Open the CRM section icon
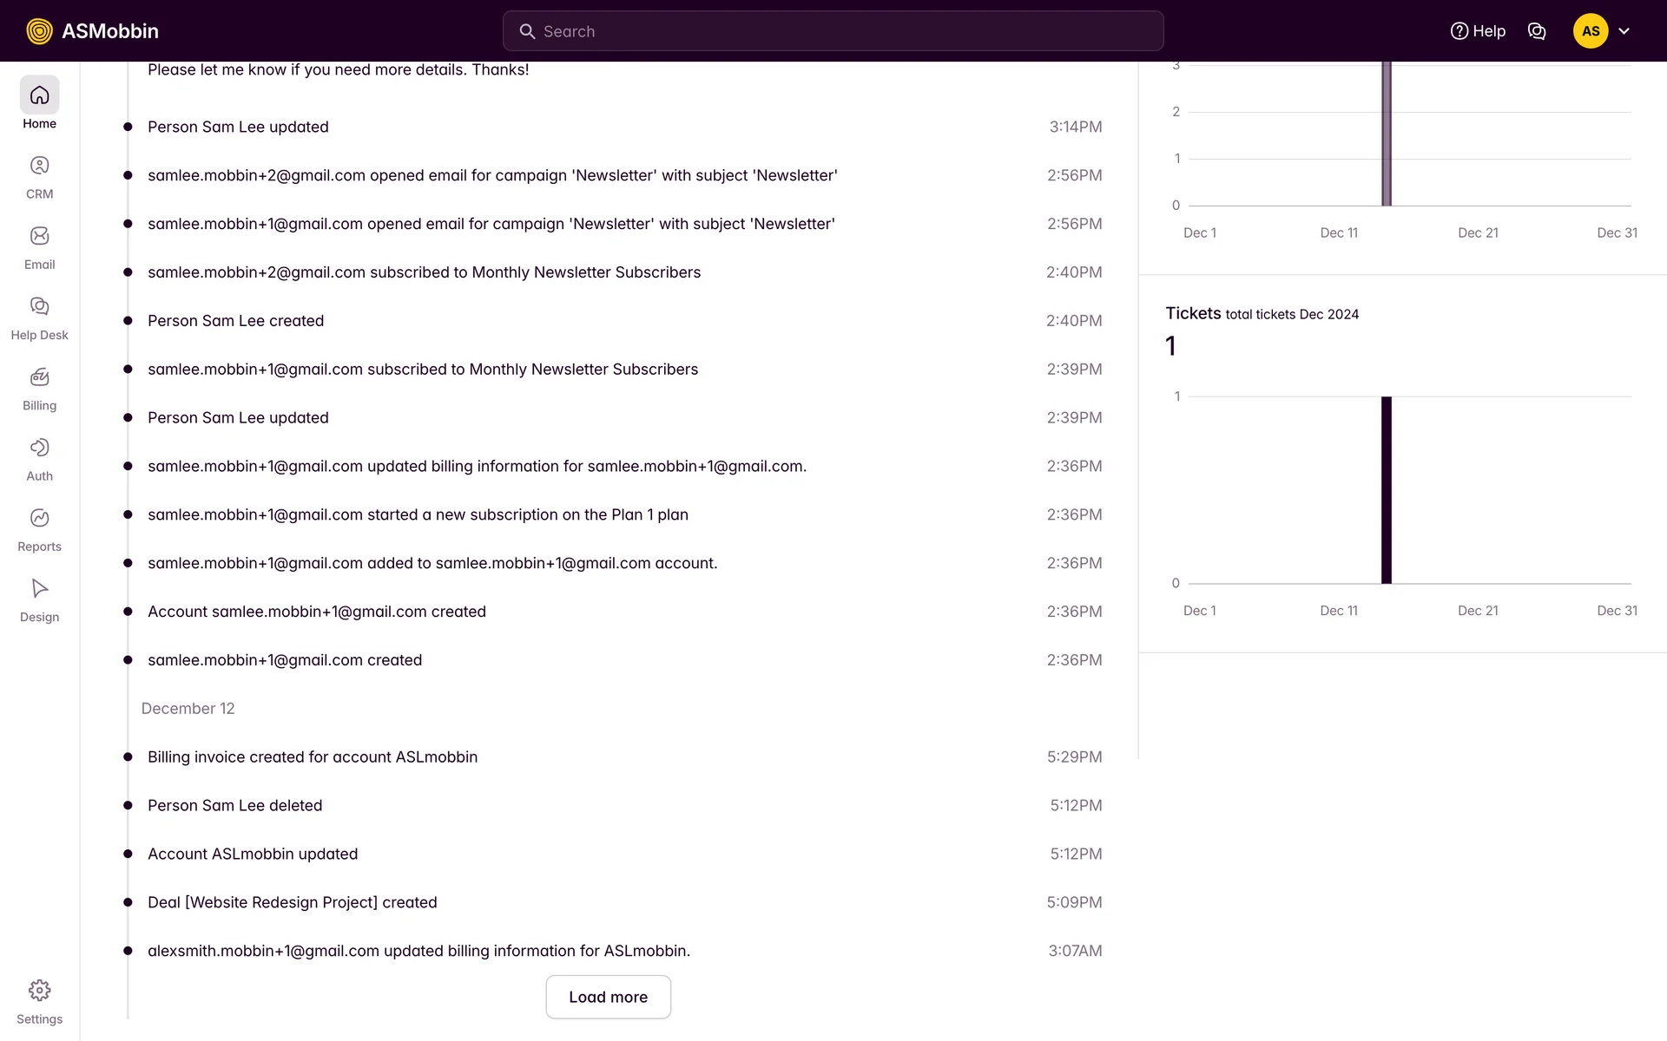 [x=39, y=166]
